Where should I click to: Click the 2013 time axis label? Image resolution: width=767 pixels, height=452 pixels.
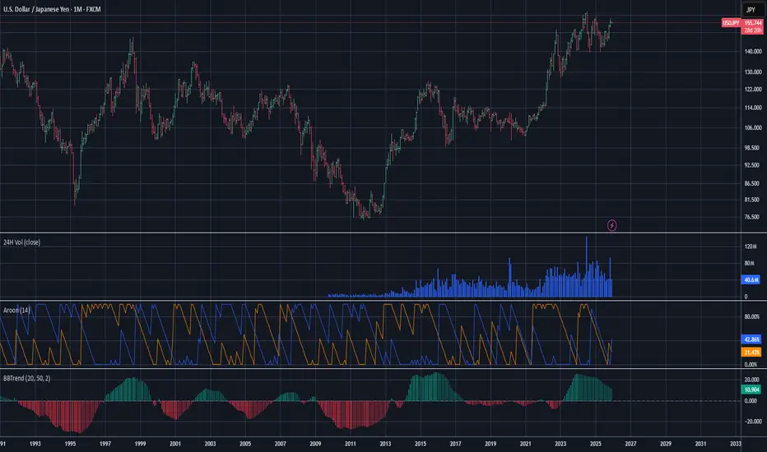385,444
